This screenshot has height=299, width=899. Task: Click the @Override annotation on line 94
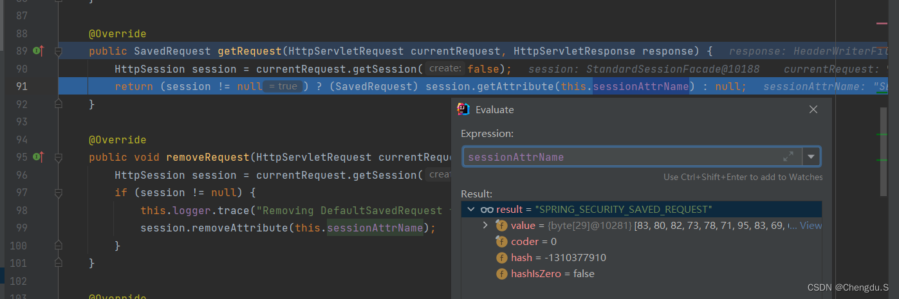118,140
